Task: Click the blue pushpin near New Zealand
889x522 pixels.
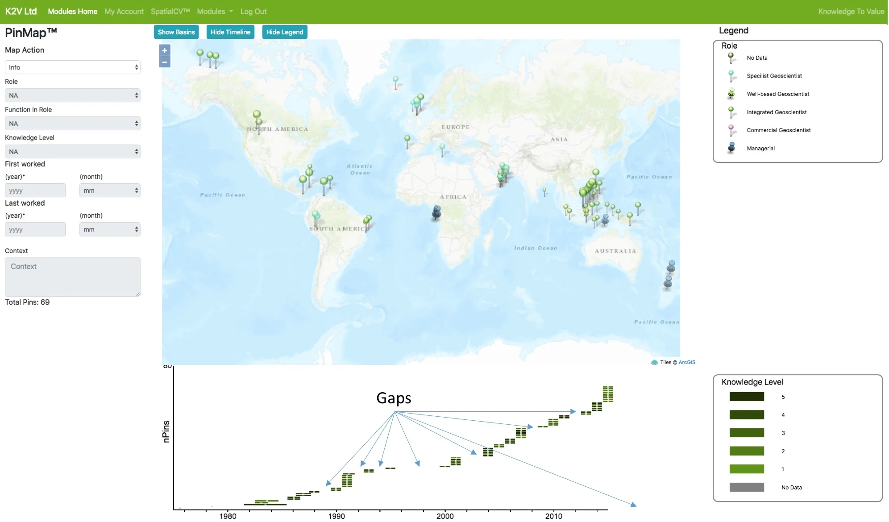Action: pos(671,266)
